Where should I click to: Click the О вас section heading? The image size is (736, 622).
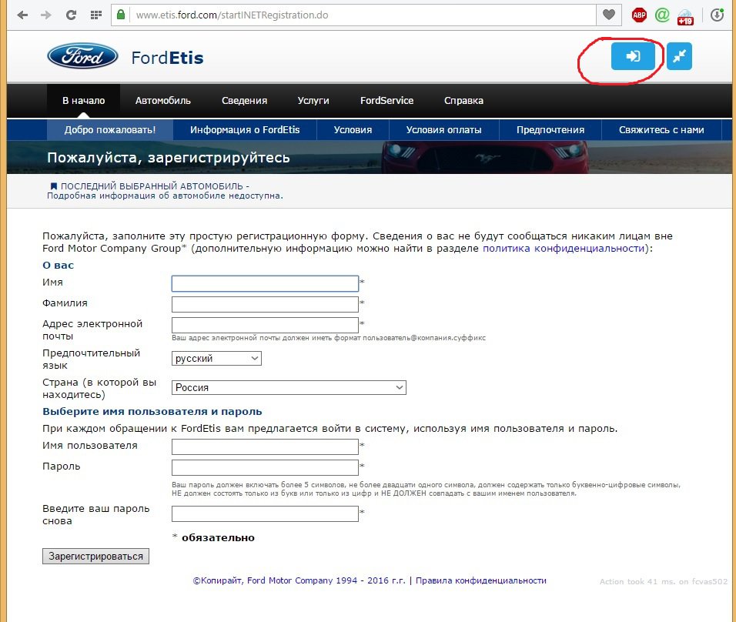(x=58, y=266)
